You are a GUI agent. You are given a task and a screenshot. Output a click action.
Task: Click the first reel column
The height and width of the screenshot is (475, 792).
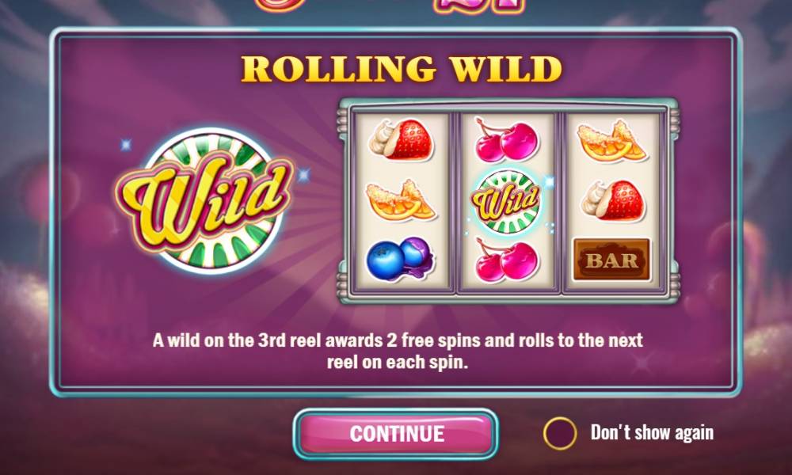[x=401, y=202]
